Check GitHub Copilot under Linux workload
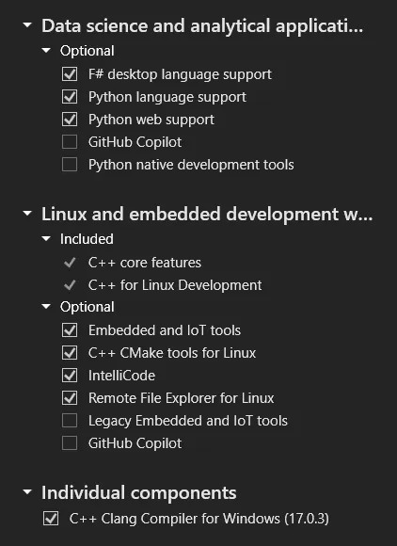The image size is (397, 546). tap(70, 443)
